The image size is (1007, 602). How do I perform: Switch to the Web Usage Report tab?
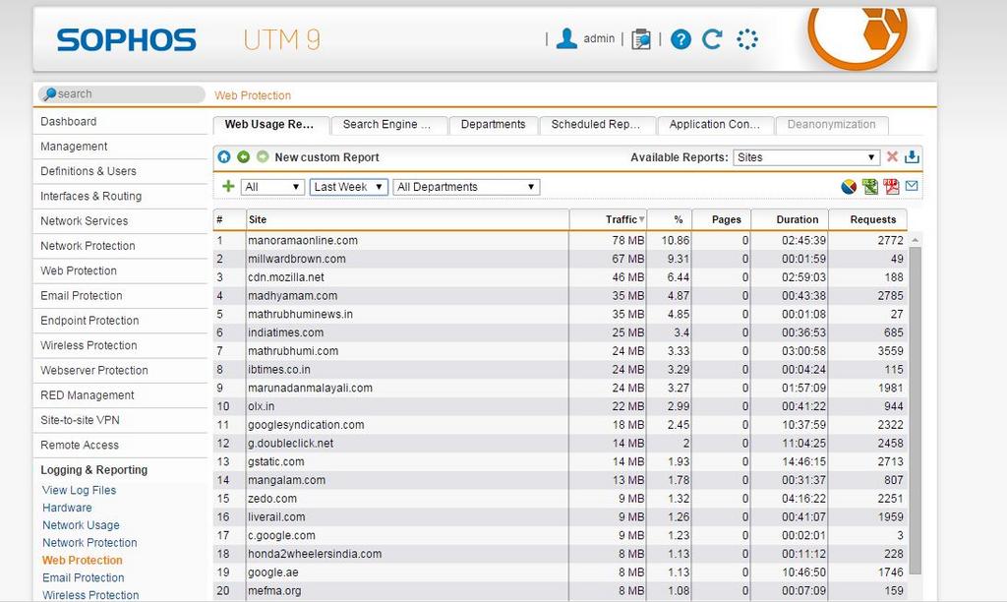270,125
